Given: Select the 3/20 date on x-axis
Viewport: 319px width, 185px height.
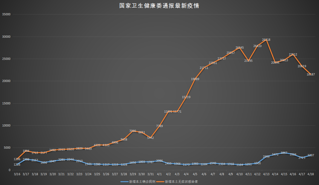Looking at the screenshot, I should [x=53, y=174].
